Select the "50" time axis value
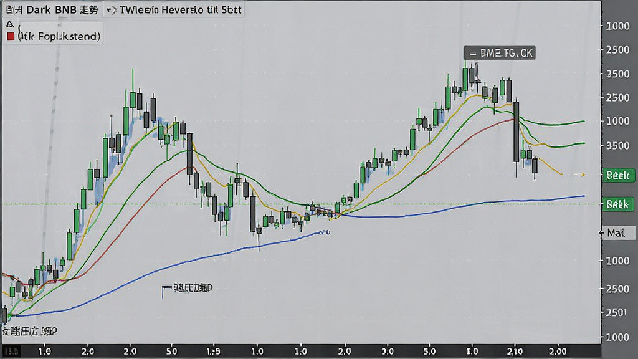 [171, 351]
